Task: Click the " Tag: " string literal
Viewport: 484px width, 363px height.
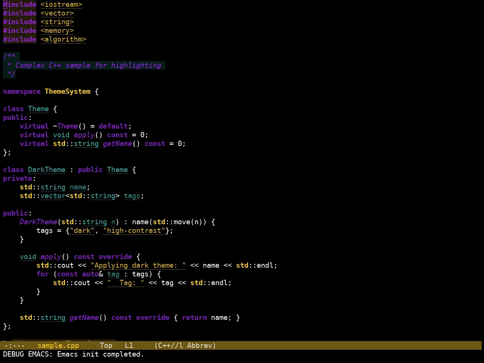Action: [x=126, y=283]
